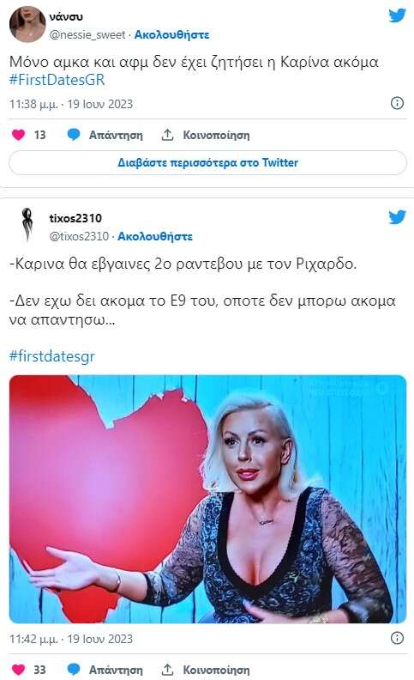This screenshot has height=680, width=414.
Task: Click the reply bubble icon under tixos2310's tweet
Action: (x=74, y=670)
